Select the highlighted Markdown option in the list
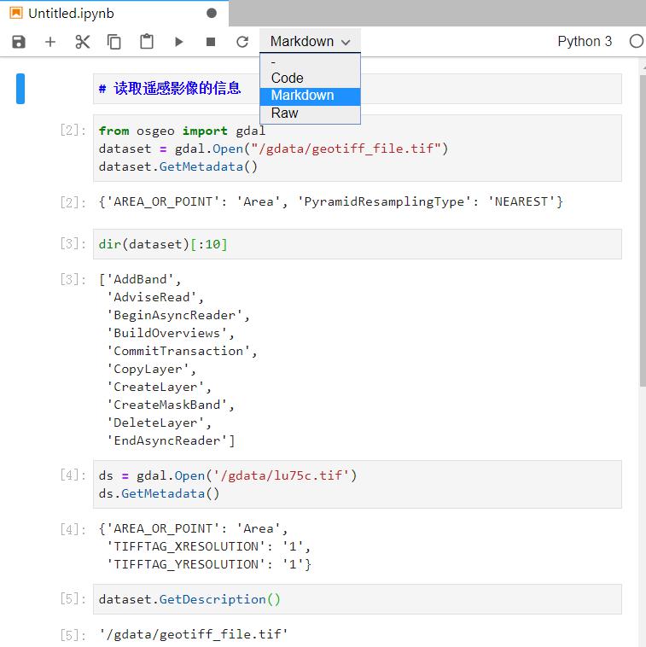Viewport: 646px width, 647px height. 310,96
